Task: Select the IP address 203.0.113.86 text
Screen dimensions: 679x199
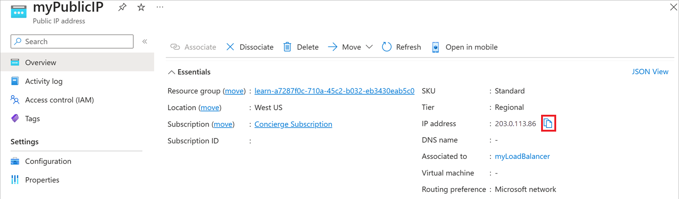Action: pyautogui.click(x=516, y=124)
